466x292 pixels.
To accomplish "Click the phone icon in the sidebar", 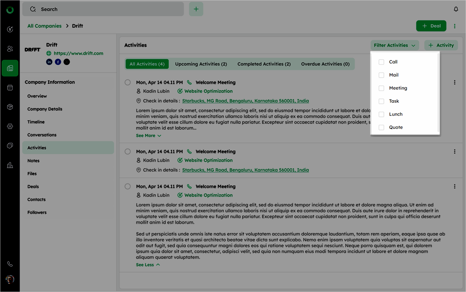I will click(x=10, y=264).
